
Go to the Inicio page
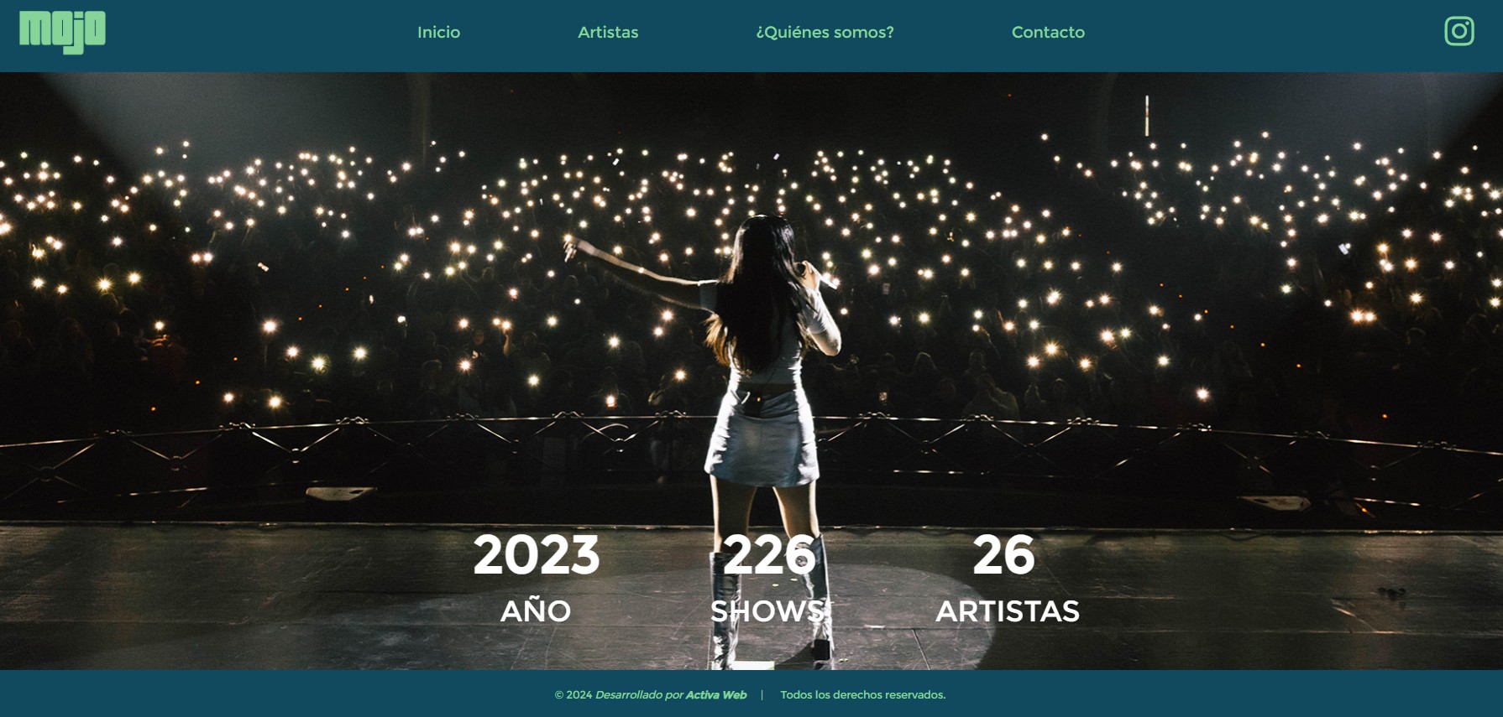pyautogui.click(x=438, y=32)
